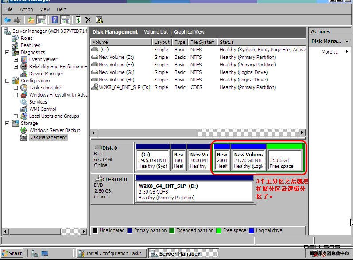The width and height of the screenshot is (353, 260).
Task: Open the WMI Control node
Action: pyautogui.click(x=43, y=109)
